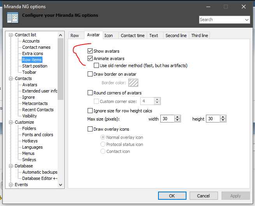Enable Draw border on avatar
255x206 pixels.
90,74
